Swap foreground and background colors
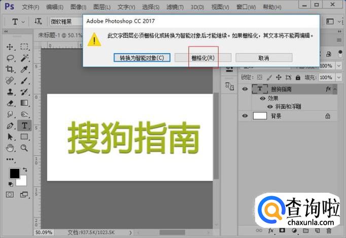This screenshot has width=346, height=238. (25, 170)
